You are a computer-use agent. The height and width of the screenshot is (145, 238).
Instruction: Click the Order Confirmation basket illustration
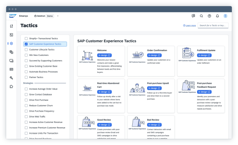[138, 55]
